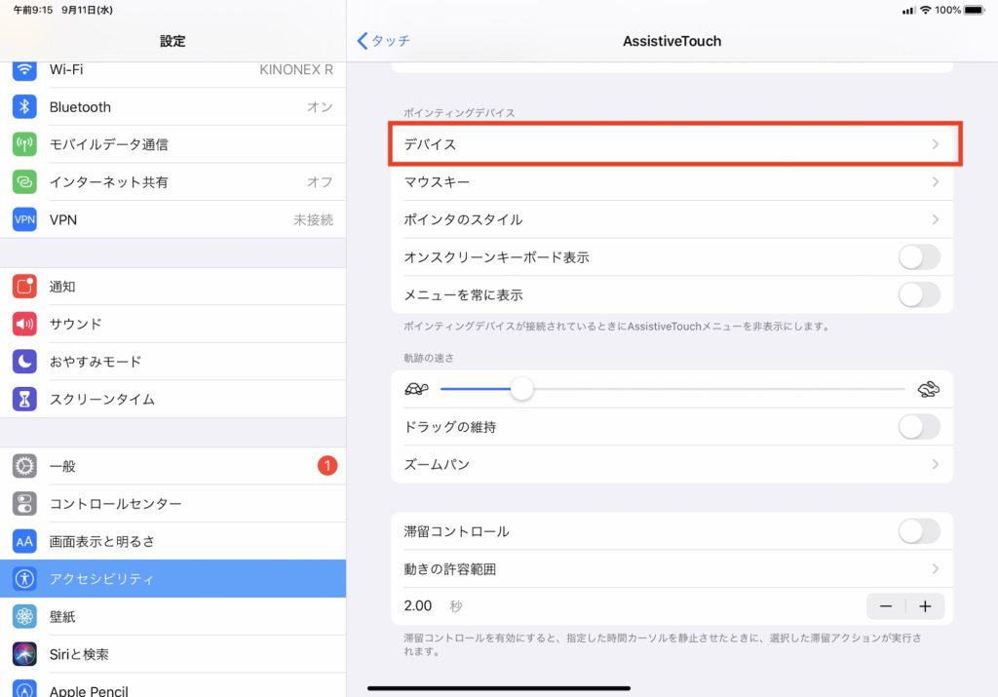
Task: Tap the rabbit fast-speed icon
Action: point(929,389)
